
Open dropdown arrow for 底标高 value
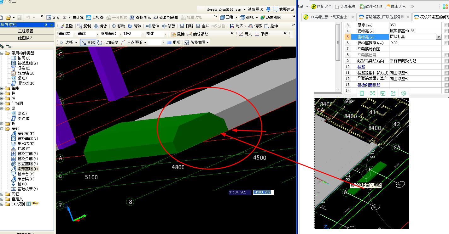tap(439, 37)
